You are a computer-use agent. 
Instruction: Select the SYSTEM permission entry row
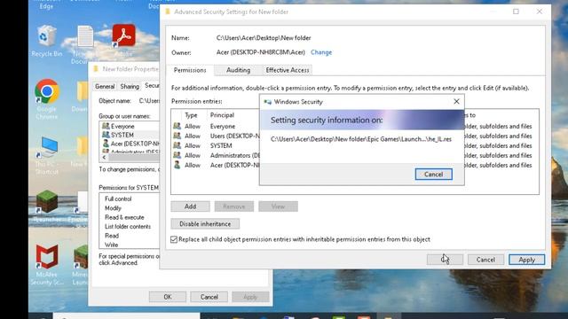355,145
